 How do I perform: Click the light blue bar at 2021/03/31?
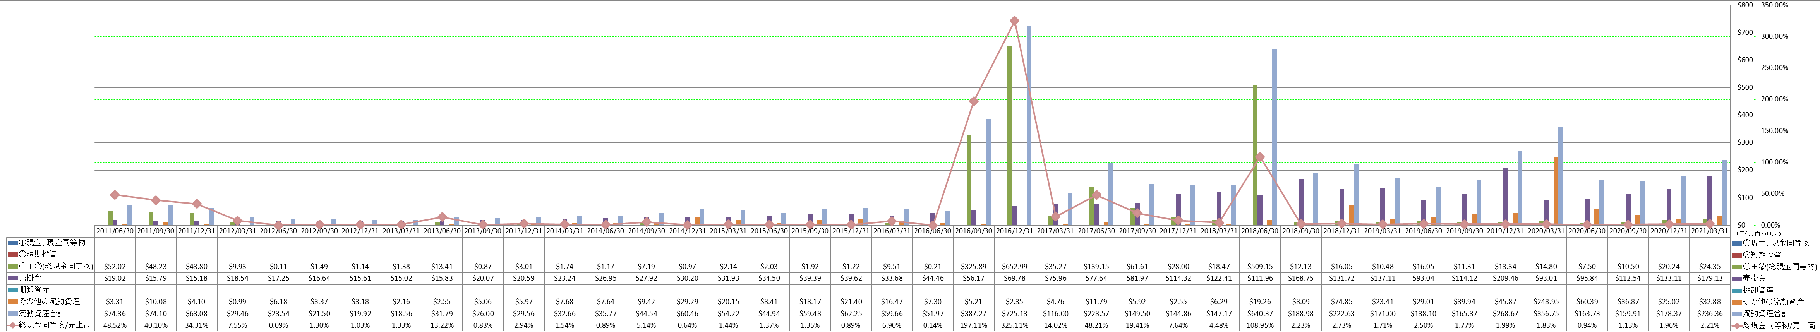(1725, 193)
